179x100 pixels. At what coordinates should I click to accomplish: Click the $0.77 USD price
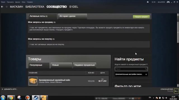tap(102, 81)
